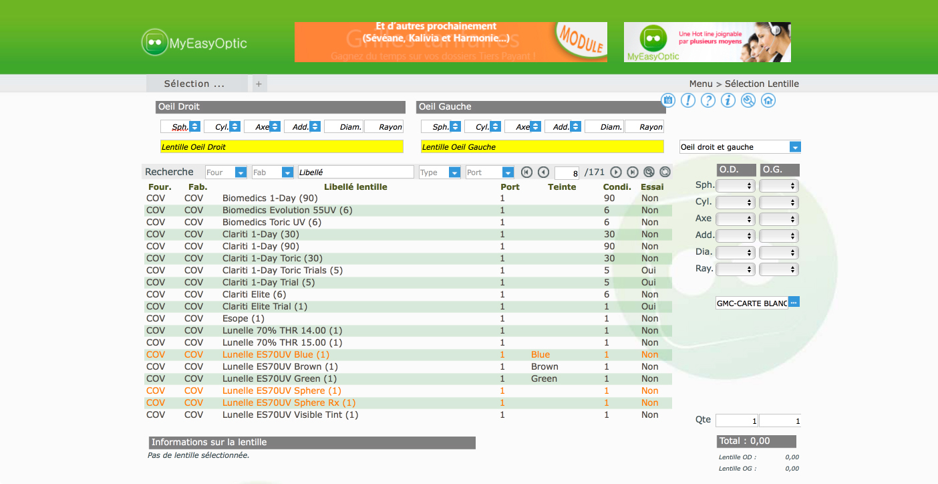Click the blue ellipsis button beside GMC-CARTE BLANC
The width and height of the screenshot is (938, 484).
pos(794,302)
